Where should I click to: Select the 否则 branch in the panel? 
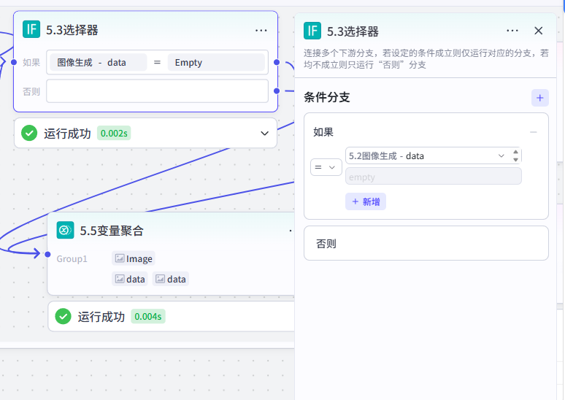pos(426,243)
